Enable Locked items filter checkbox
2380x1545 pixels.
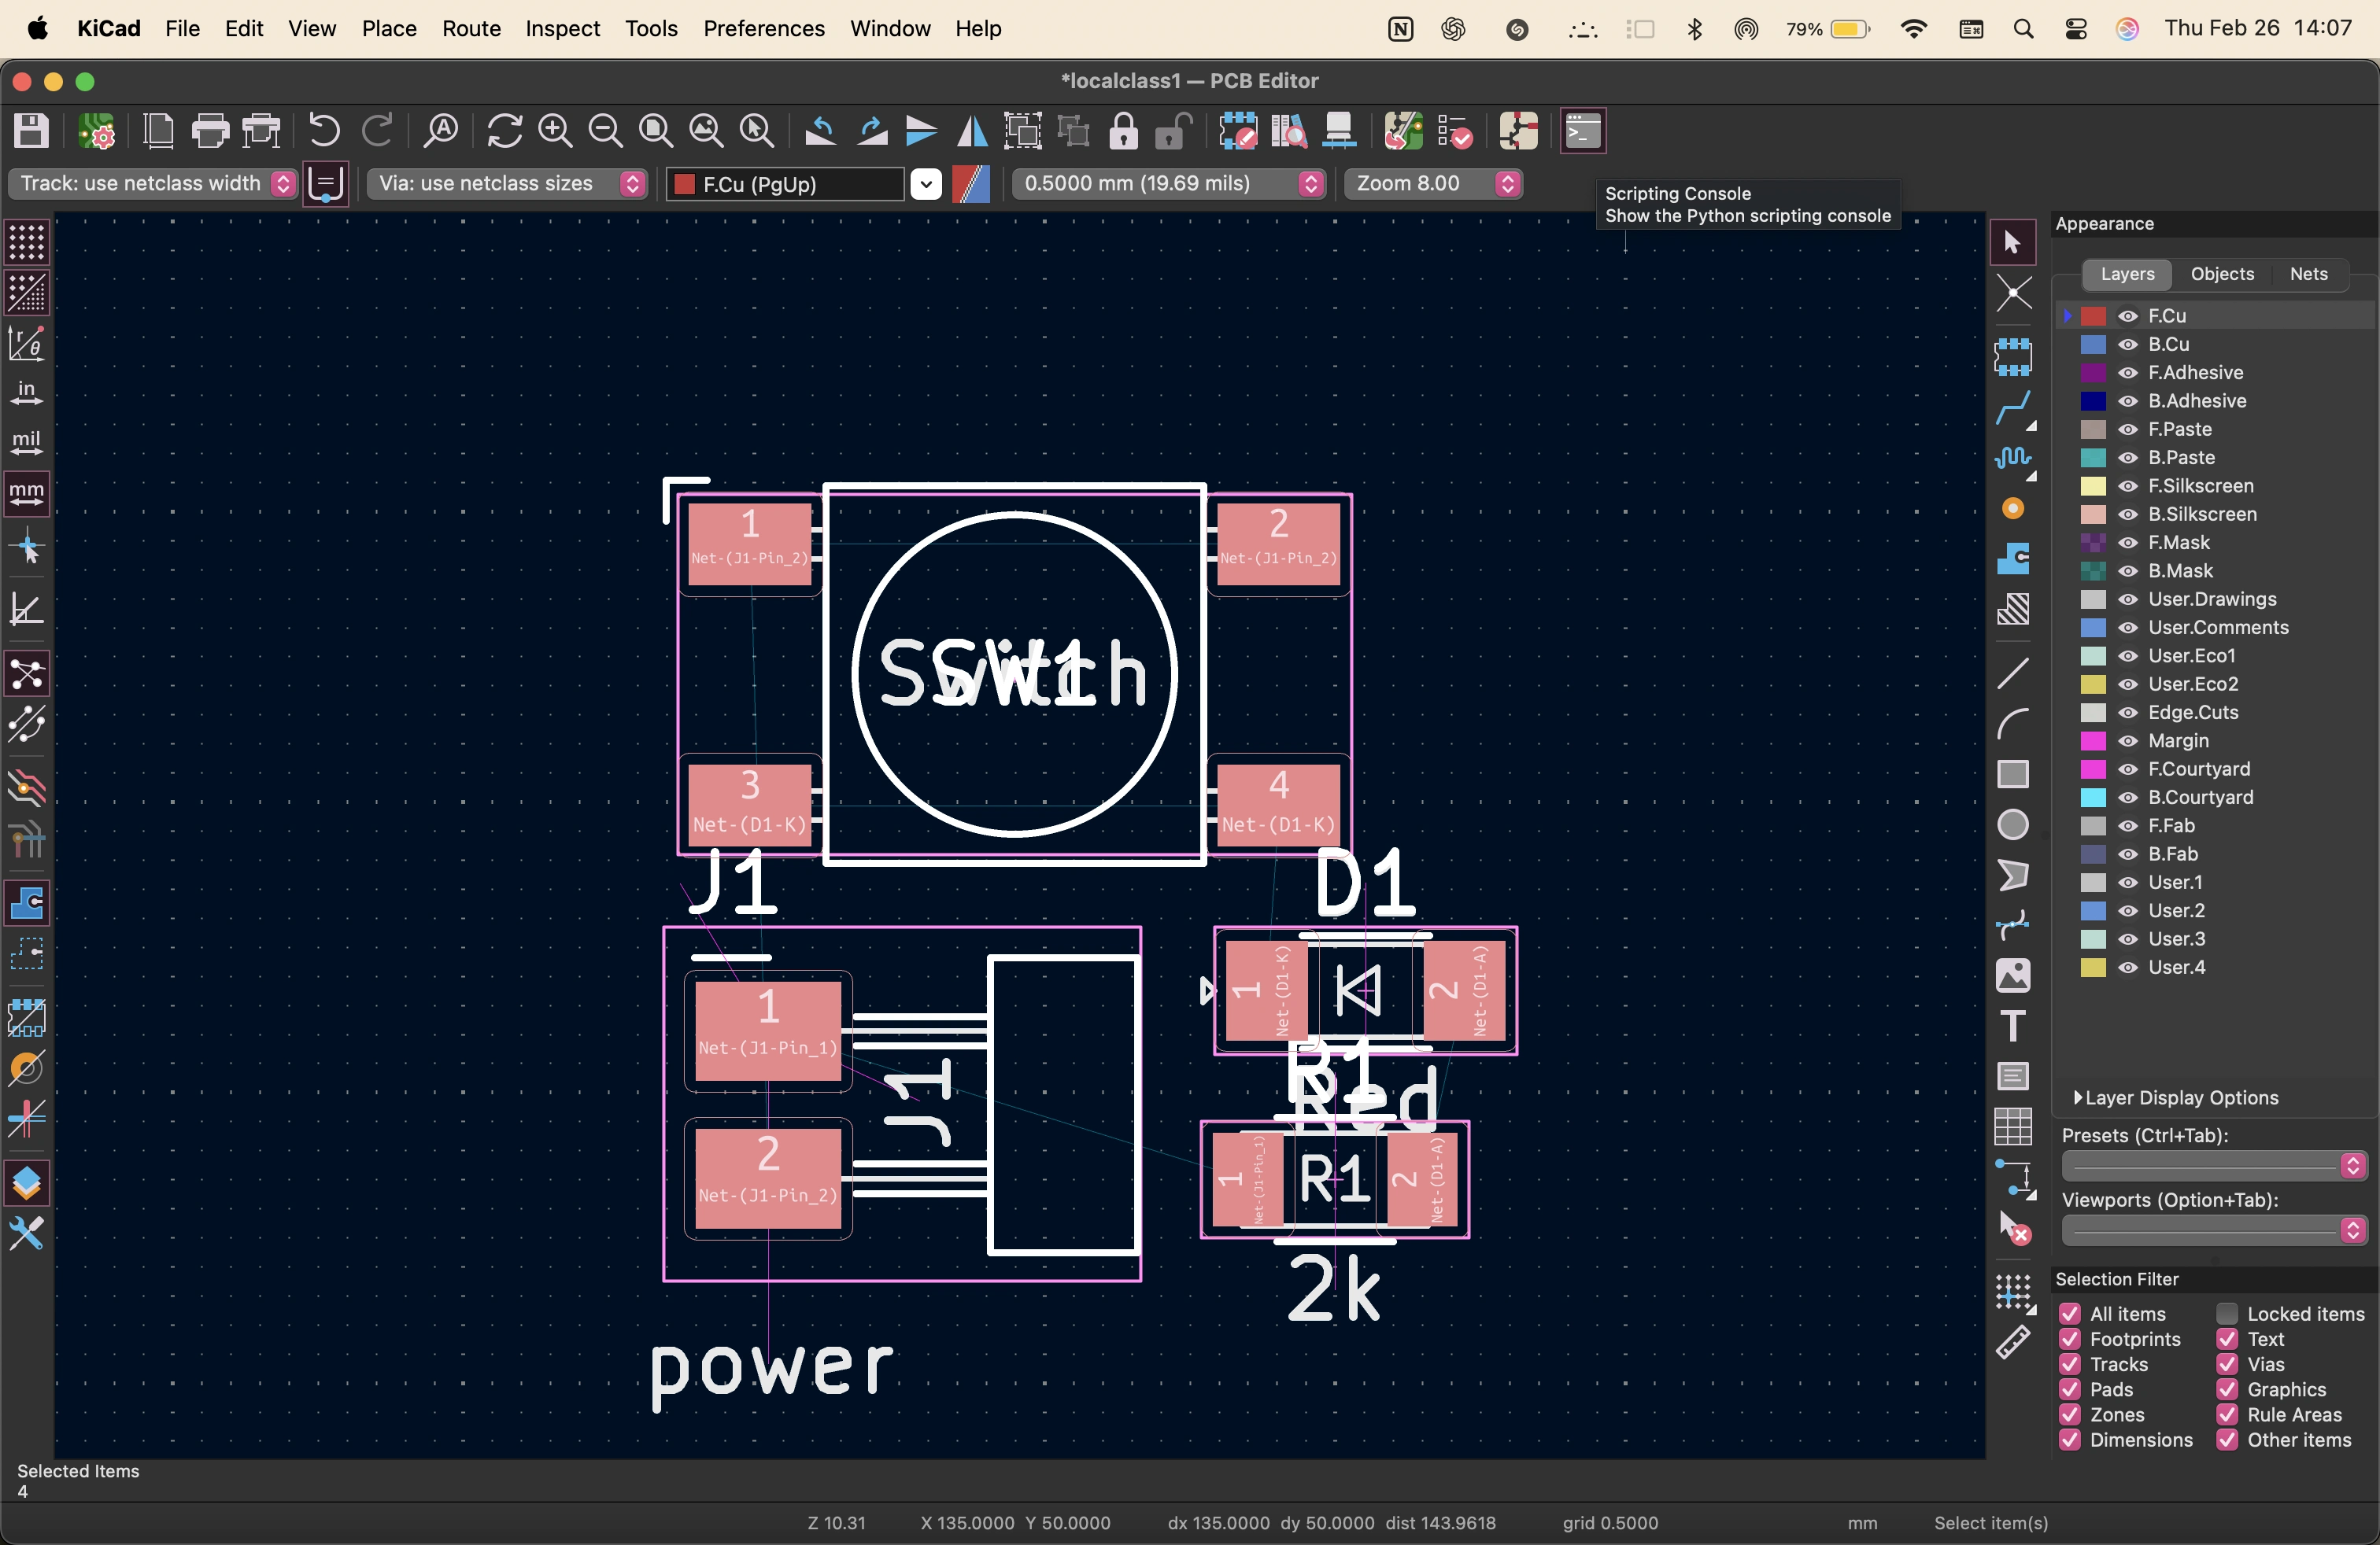[2227, 1313]
